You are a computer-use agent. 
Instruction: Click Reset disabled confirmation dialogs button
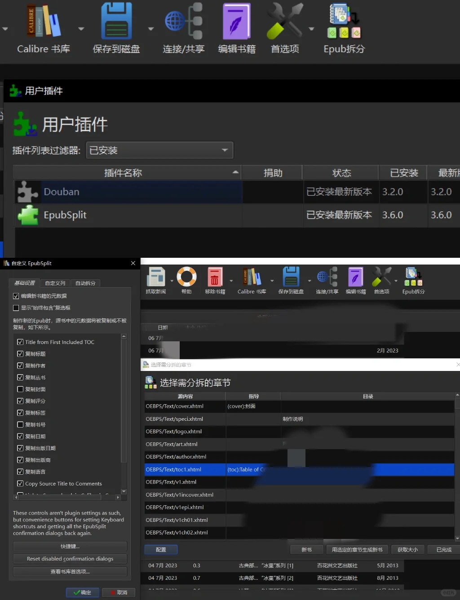coord(70,559)
